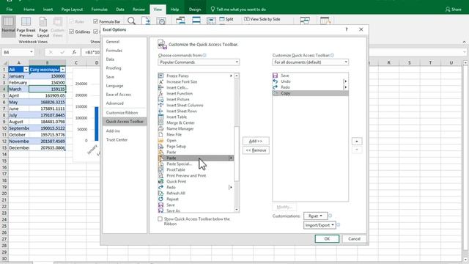Screen dimensions: 469x264
Task: Expand highlighted Paste submenu arrow
Action: (231, 158)
